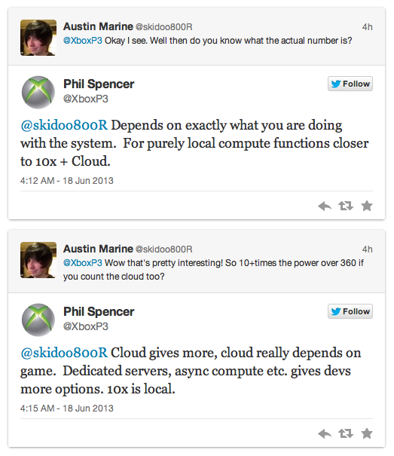Retweet the 4:12 AM Phil Spencer tweet
The image size is (394, 456).
tap(346, 206)
